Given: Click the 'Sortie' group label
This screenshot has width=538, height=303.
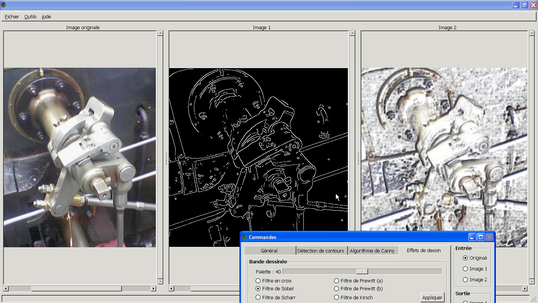Looking at the screenshot, I should coord(463,293).
